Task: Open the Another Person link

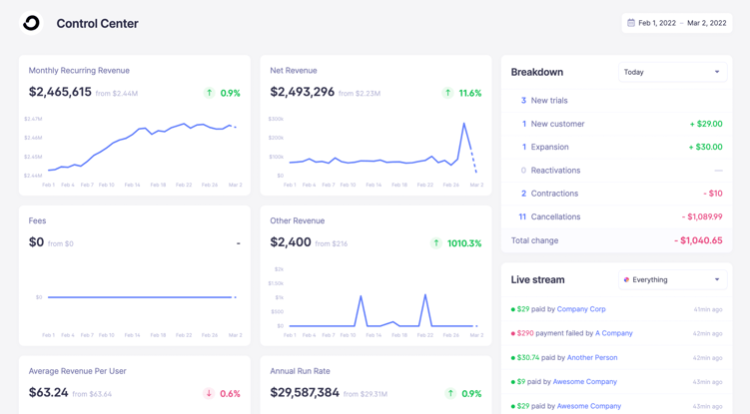Action: click(592, 357)
